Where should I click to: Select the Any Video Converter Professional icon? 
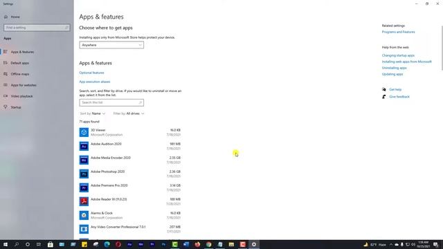point(84,229)
